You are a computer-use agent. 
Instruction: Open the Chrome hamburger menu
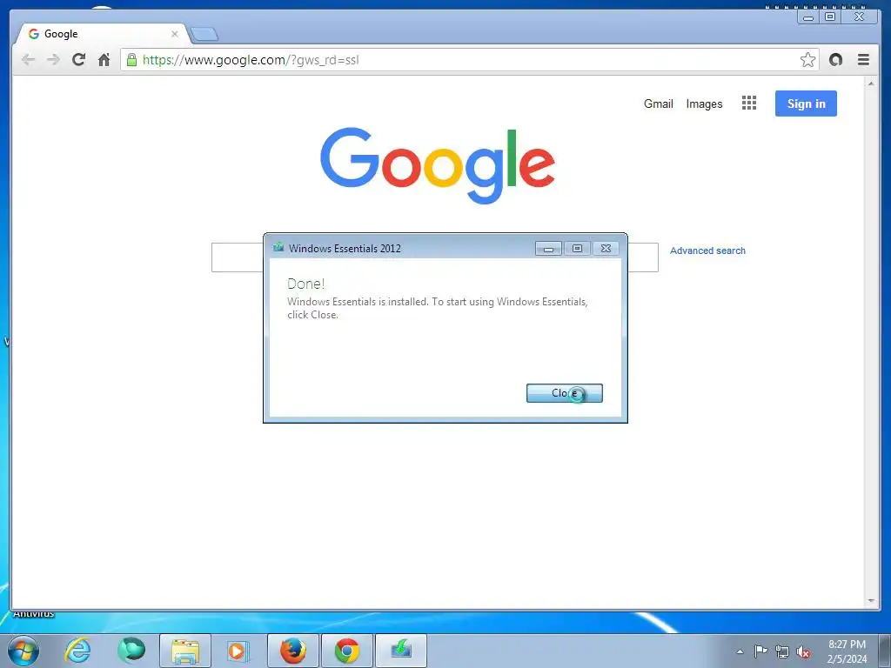coord(863,60)
